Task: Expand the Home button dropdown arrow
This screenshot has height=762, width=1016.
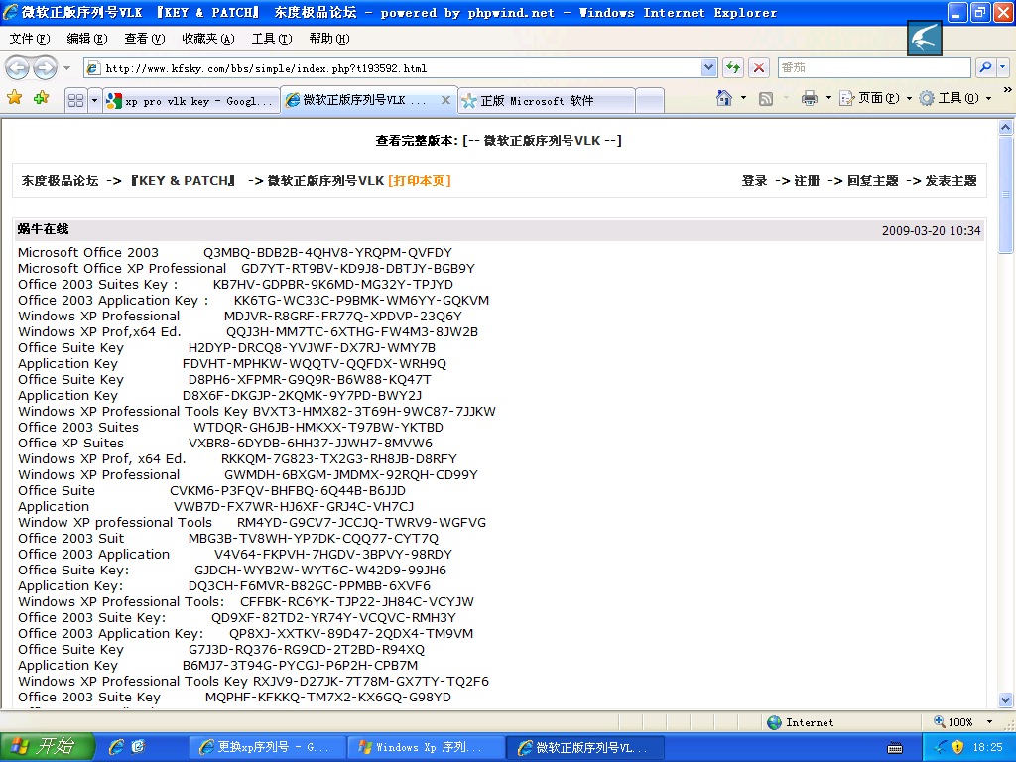Action: (743, 98)
